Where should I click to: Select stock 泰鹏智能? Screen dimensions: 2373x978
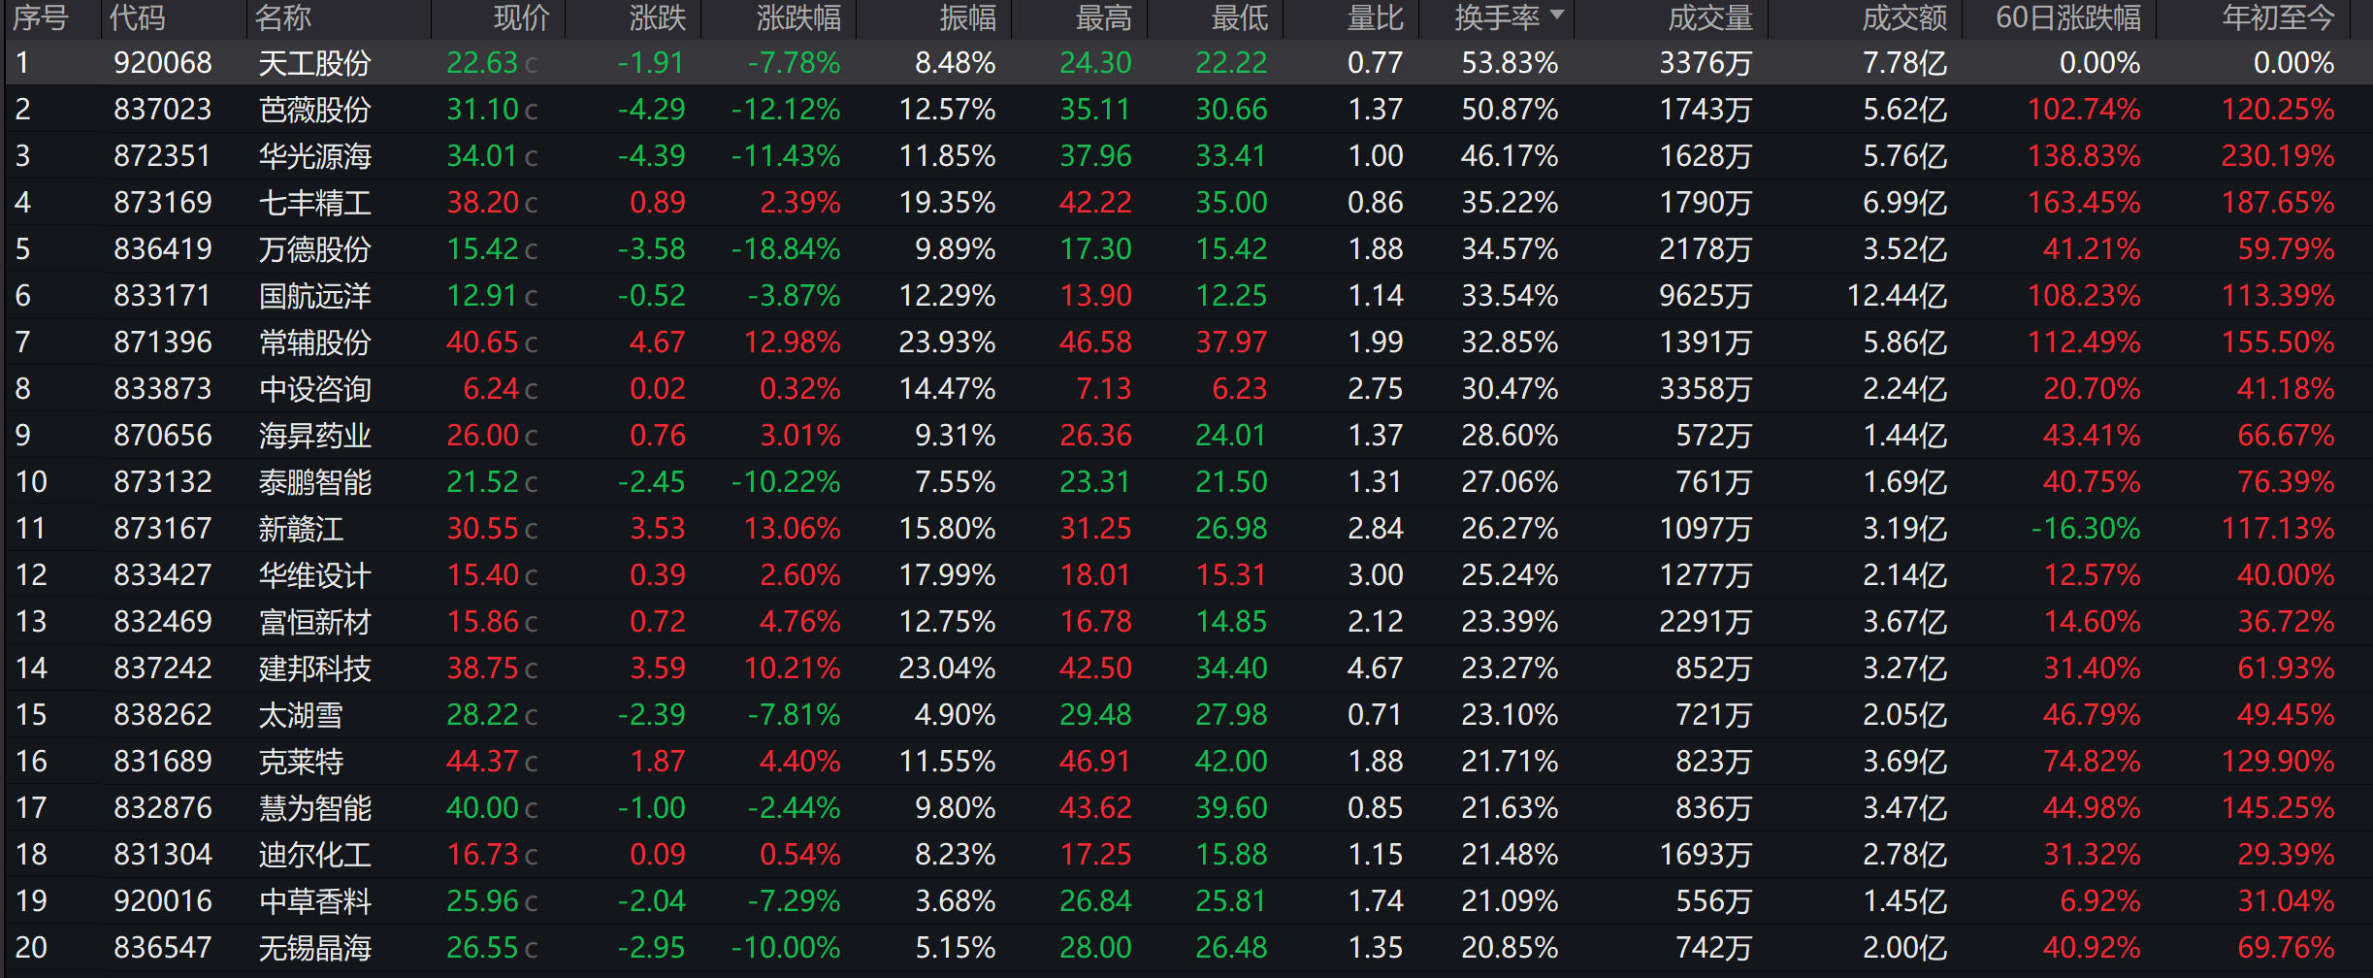point(314,482)
